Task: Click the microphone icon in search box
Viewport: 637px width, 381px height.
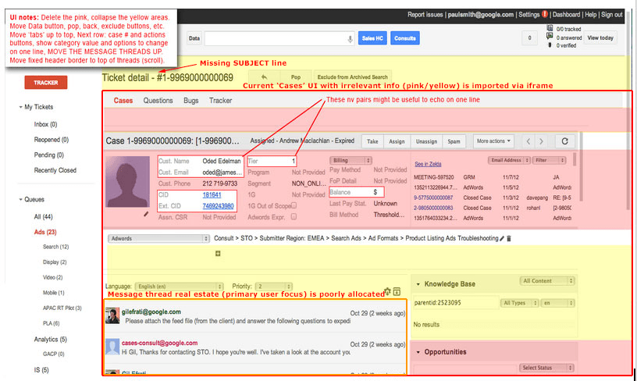Action: point(350,39)
